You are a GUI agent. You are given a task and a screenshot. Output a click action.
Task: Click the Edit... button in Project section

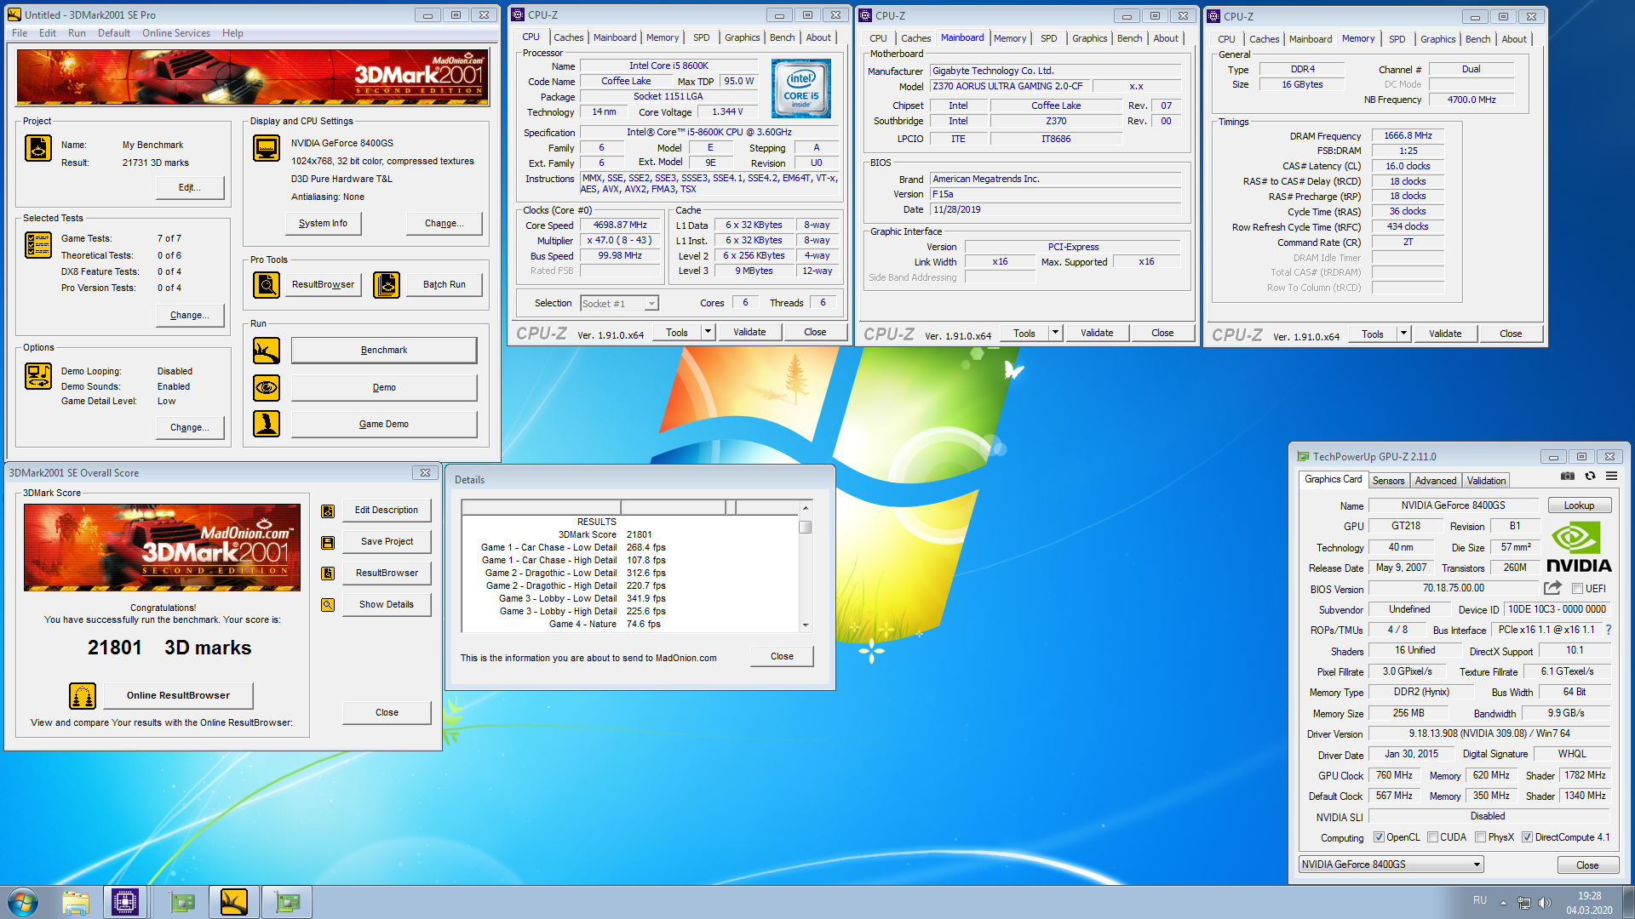click(190, 188)
